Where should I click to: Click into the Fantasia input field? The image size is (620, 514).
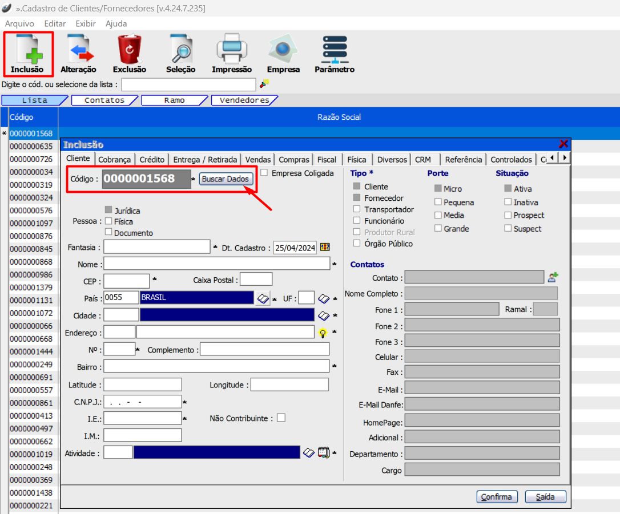tap(157, 247)
